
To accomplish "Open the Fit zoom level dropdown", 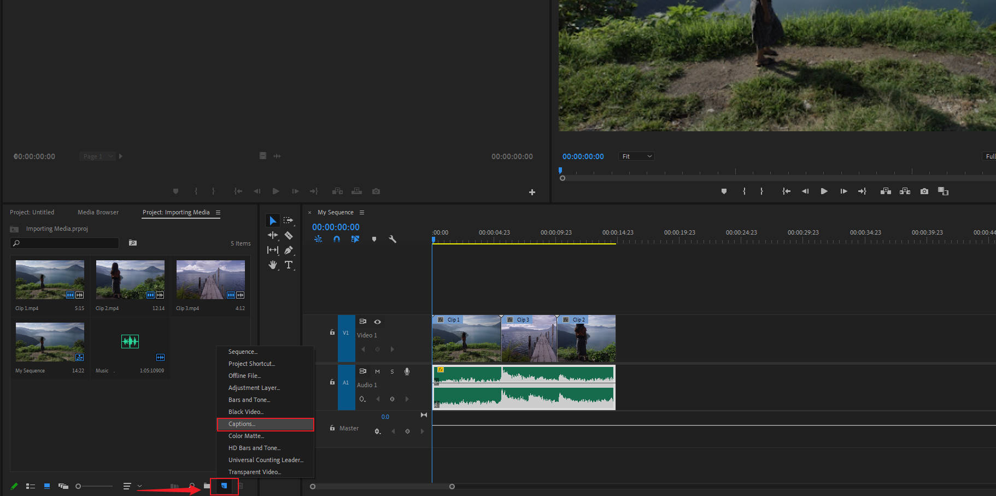I will [637, 156].
